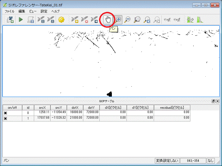
Task: Start georeferencing with the green play icon
Action: [21, 20]
